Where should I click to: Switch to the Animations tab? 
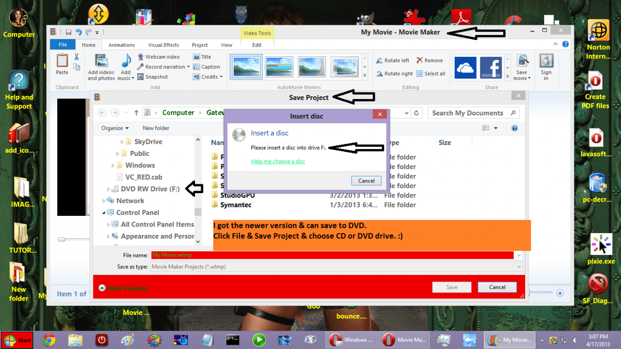(x=121, y=45)
